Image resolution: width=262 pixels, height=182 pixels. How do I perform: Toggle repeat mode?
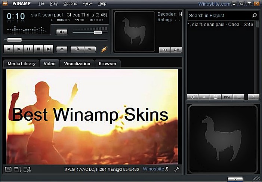[90, 49]
